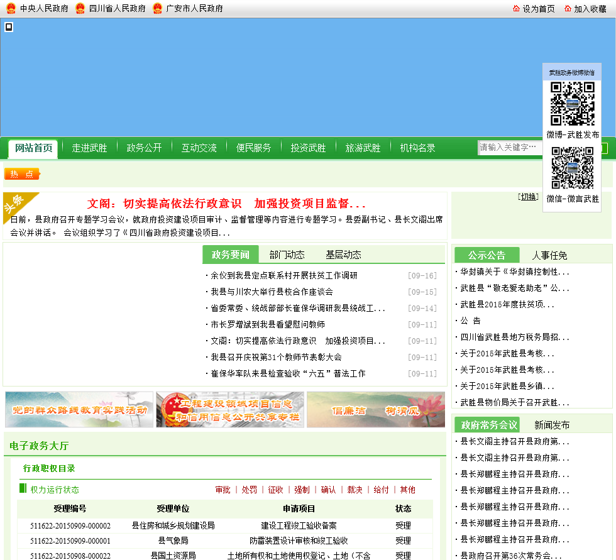Open headline 文阁：切实提高依法行政意识
This screenshot has height=560, width=616.
pyautogui.click(x=226, y=204)
